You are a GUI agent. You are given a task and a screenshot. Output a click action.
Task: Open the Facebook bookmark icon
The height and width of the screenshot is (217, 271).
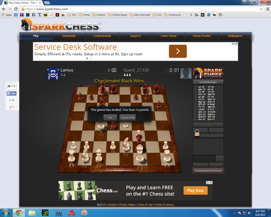click(34, 15)
